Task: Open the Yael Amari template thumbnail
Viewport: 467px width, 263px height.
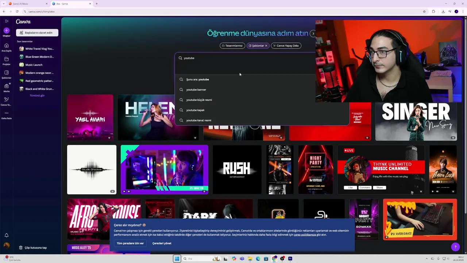Action: 90,118
